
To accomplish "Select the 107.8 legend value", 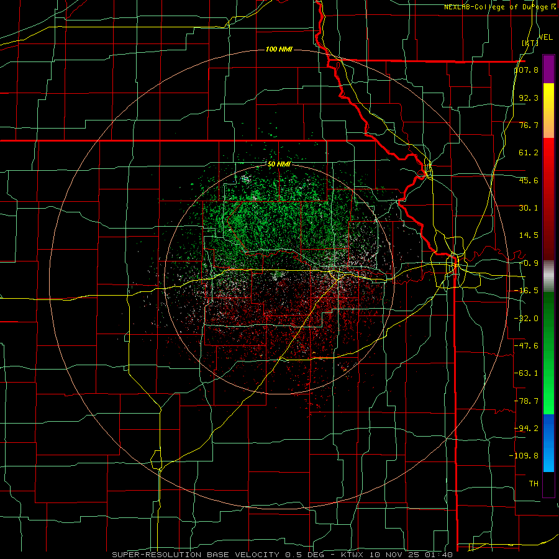I will click(x=527, y=70).
